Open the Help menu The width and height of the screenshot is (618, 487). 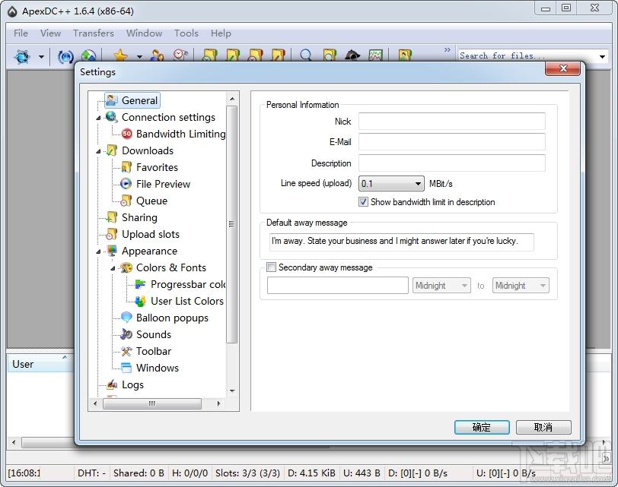[221, 33]
